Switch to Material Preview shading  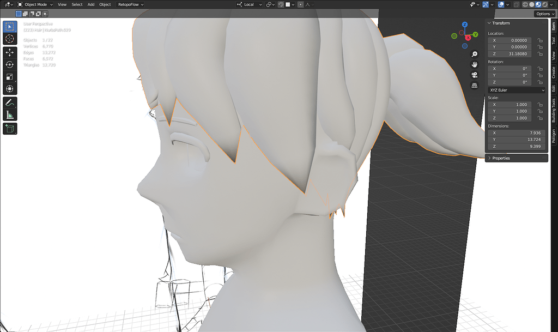(538, 4)
